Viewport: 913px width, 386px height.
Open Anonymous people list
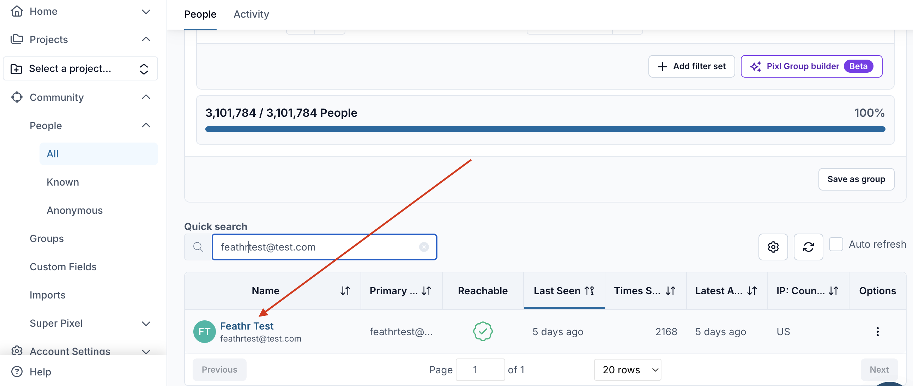tap(74, 210)
